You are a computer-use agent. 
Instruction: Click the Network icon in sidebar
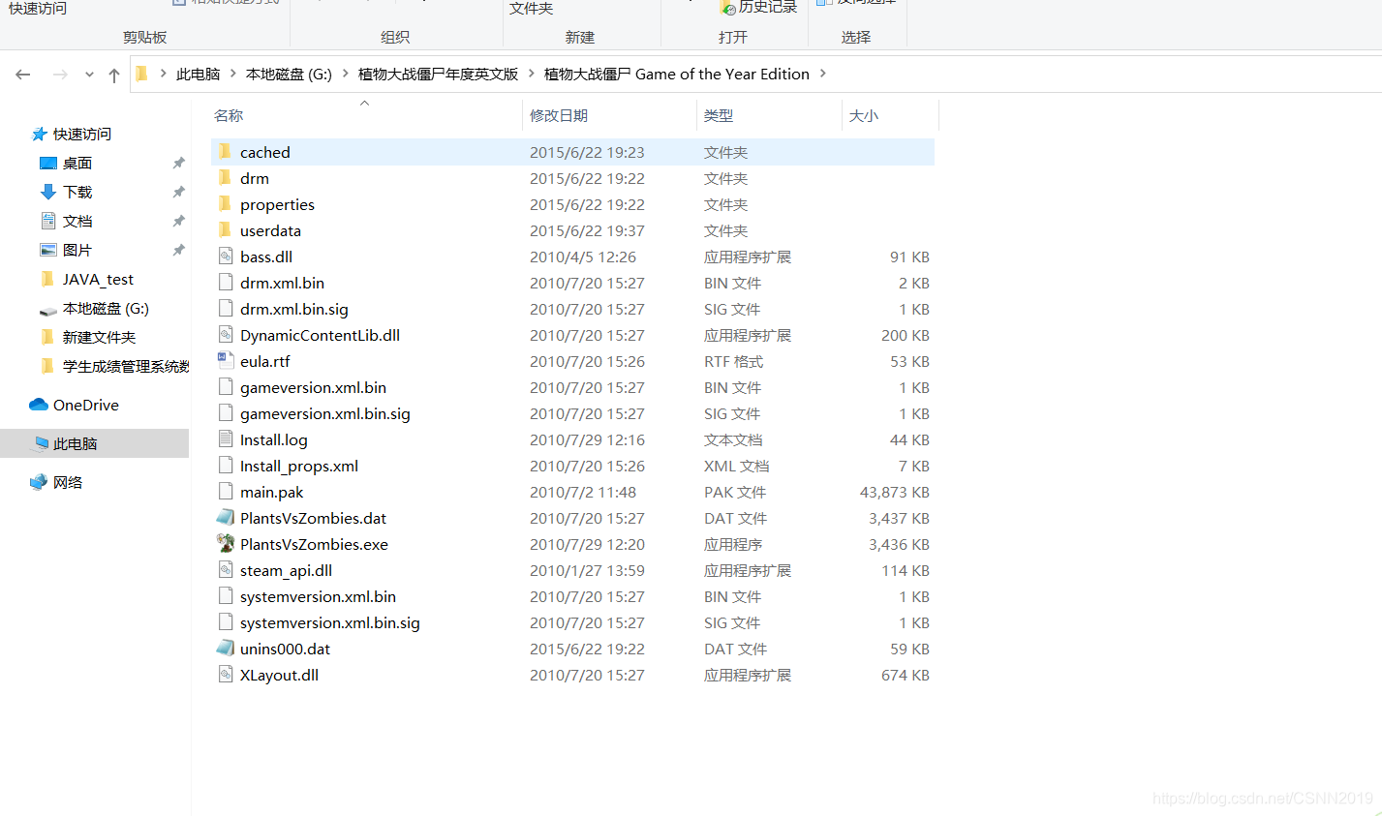(x=39, y=482)
